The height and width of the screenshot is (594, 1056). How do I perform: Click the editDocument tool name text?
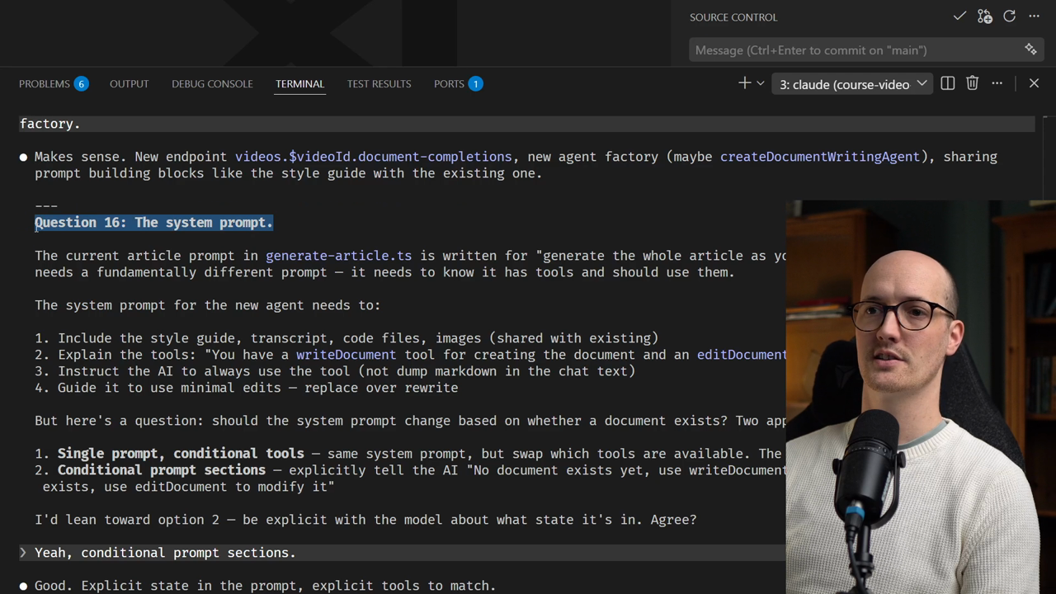click(742, 355)
